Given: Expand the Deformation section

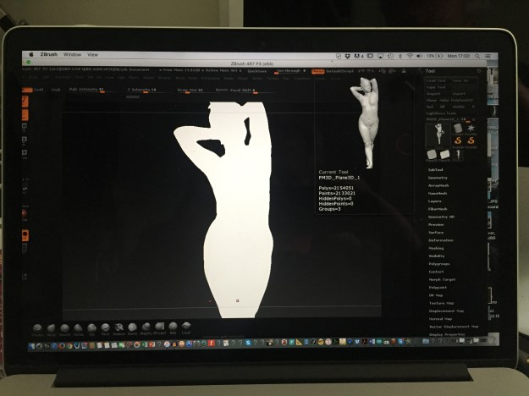Looking at the screenshot, I should (x=440, y=240).
